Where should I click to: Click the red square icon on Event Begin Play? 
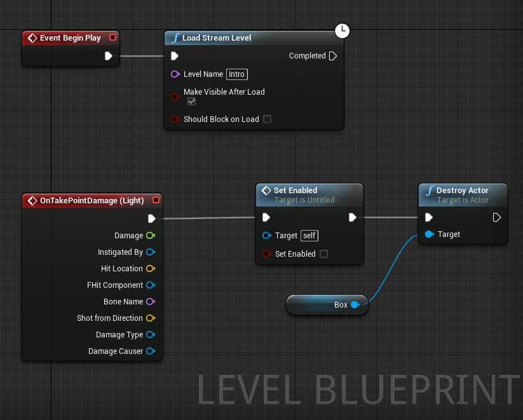pyautogui.click(x=113, y=37)
